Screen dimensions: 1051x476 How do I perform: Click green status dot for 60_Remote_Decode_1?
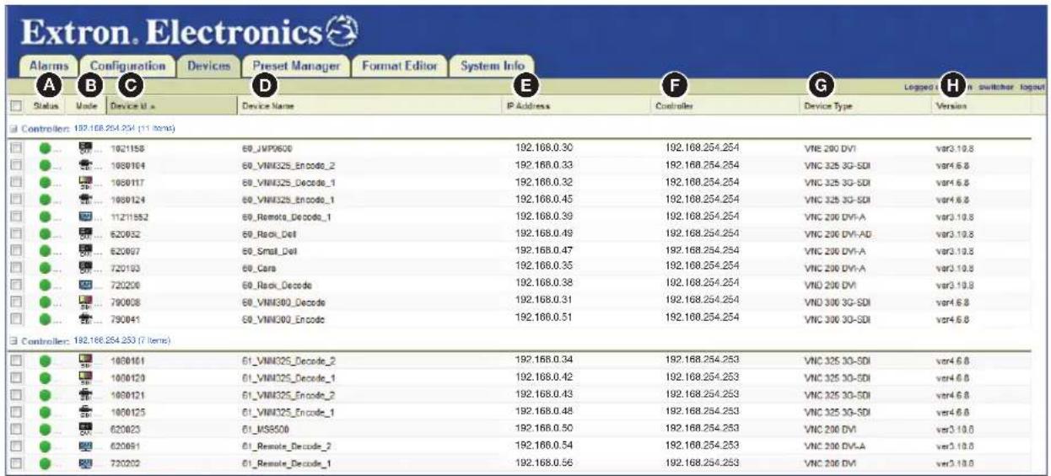[x=46, y=217]
